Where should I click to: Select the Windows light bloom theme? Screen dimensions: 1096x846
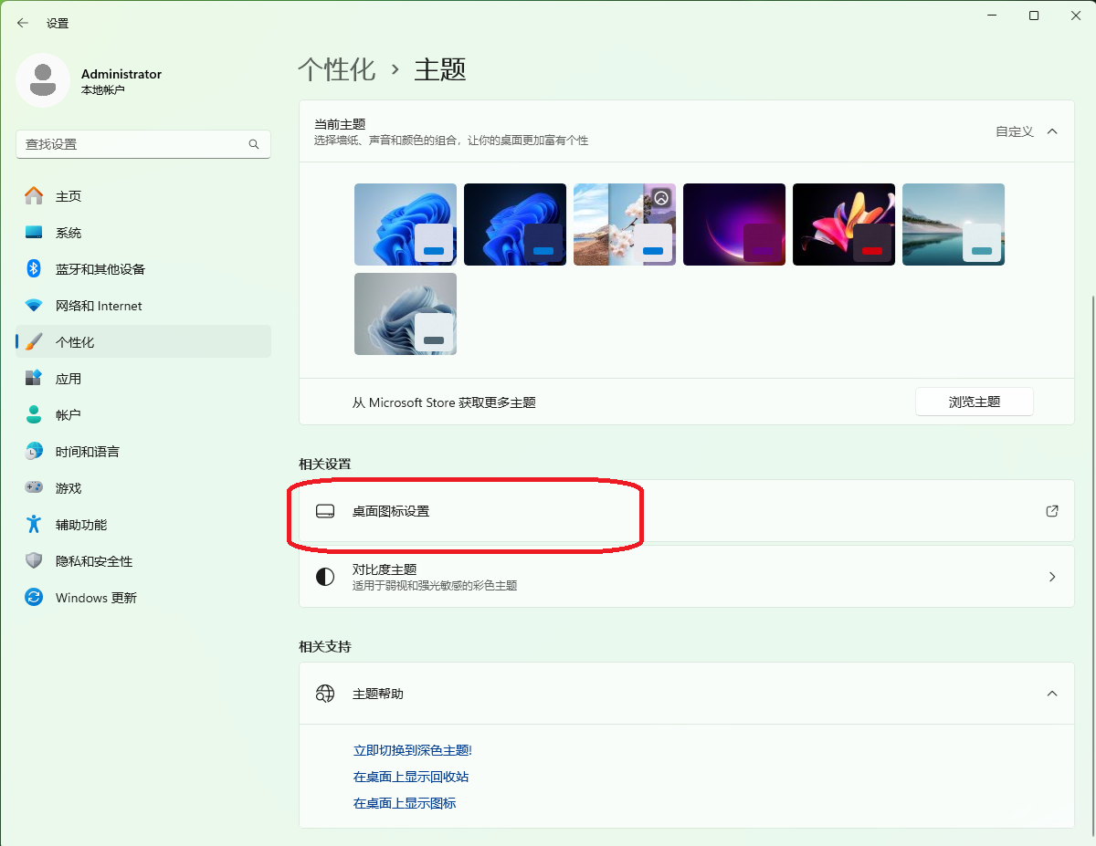406,225
